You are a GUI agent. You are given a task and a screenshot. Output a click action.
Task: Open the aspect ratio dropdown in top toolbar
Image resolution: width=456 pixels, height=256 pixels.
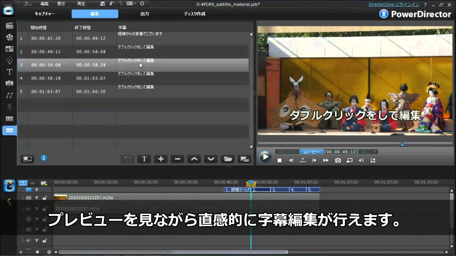[131, 4]
